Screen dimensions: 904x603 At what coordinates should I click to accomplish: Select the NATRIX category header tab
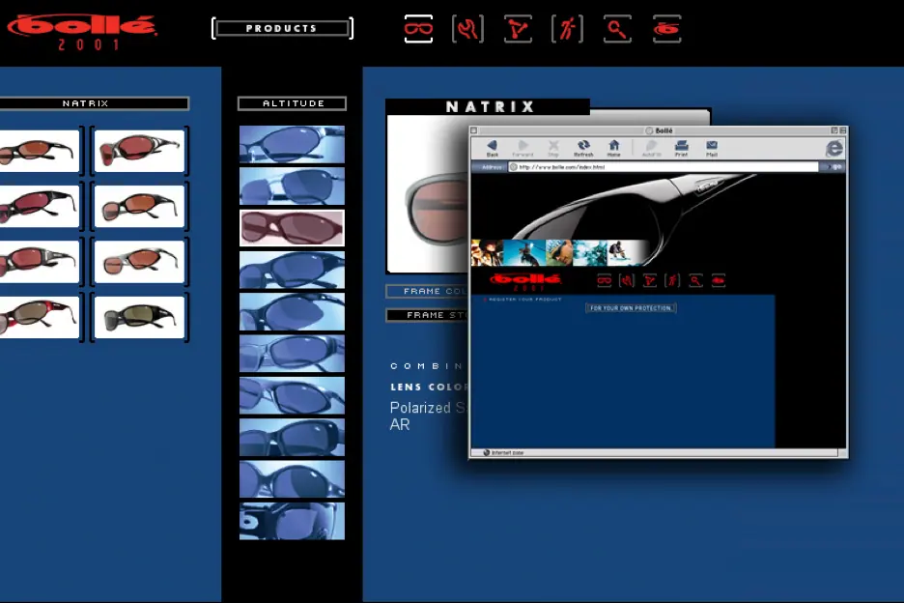[x=93, y=103]
